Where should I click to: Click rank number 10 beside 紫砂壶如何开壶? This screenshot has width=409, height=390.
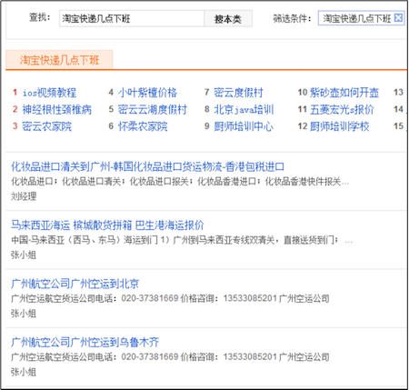coord(303,92)
